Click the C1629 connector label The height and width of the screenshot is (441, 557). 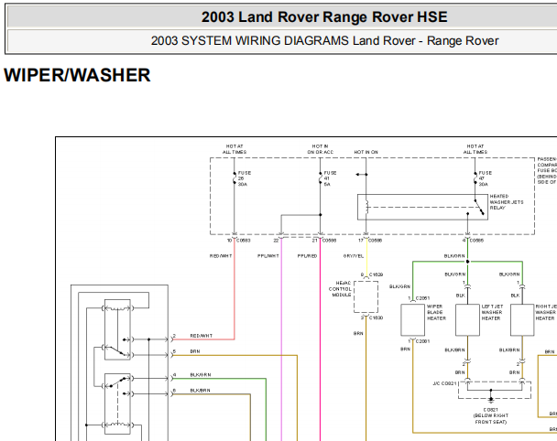(376, 274)
